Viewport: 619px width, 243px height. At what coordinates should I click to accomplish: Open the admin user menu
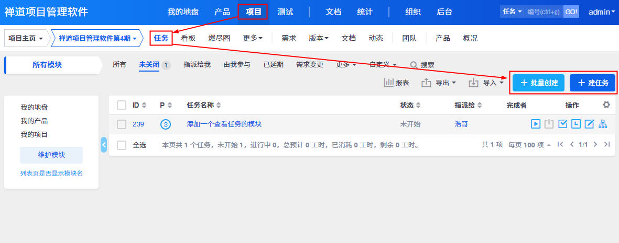pos(602,12)
